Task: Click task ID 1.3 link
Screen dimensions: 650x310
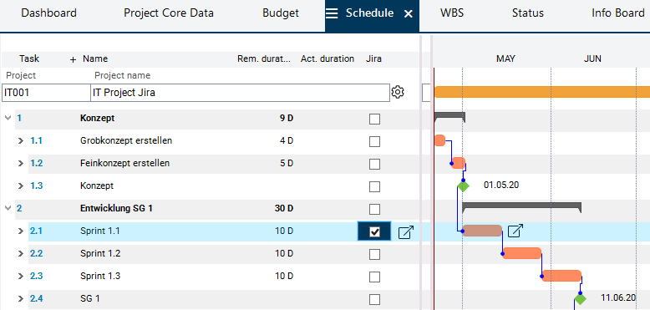Action: 37,185
